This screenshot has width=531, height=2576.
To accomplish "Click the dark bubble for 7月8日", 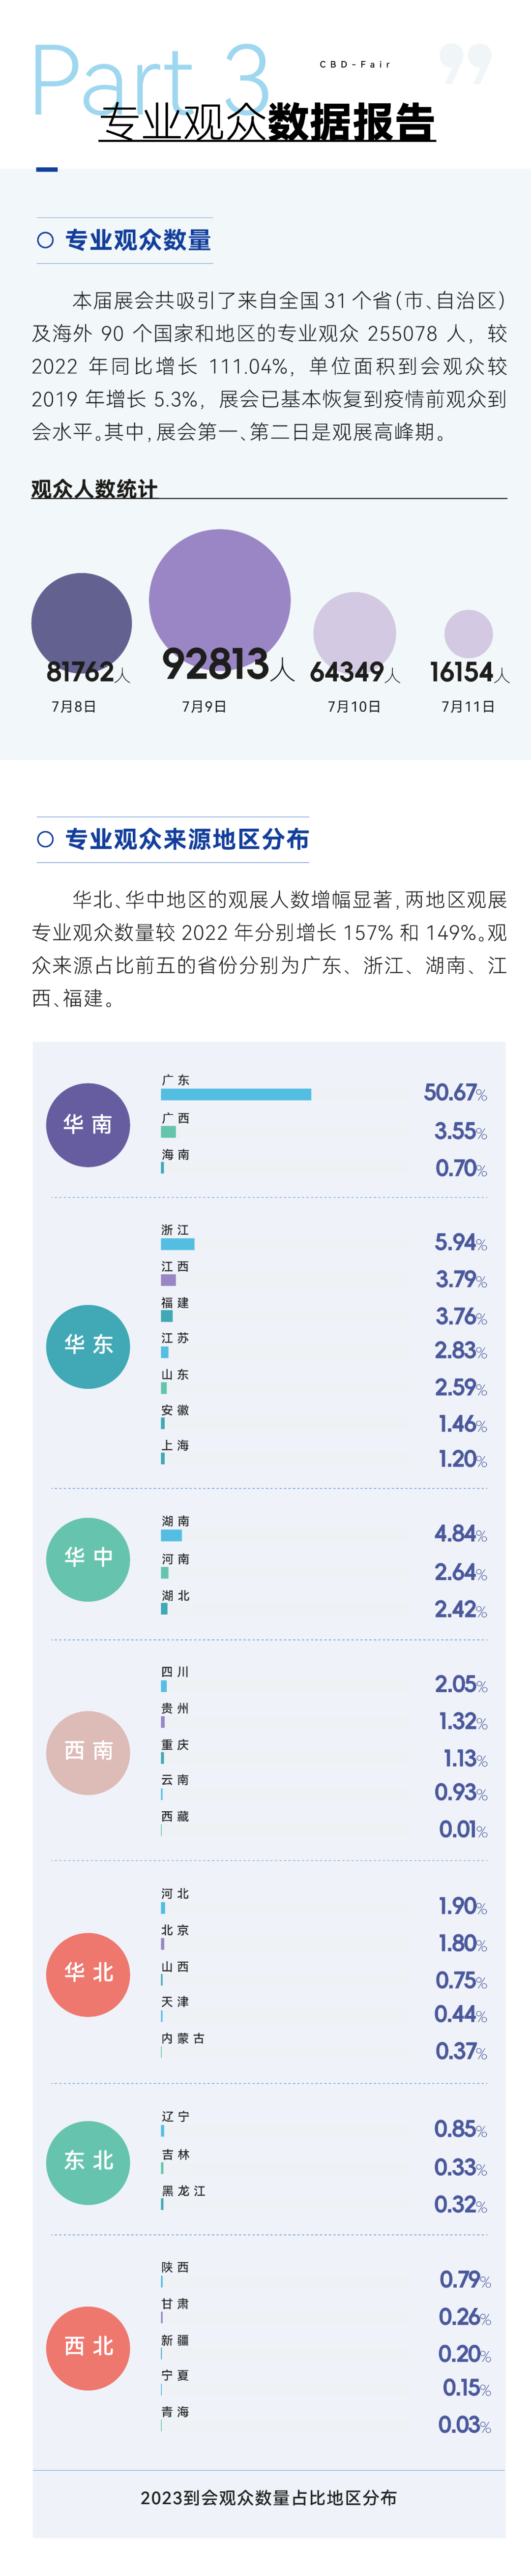I will 81,620.
